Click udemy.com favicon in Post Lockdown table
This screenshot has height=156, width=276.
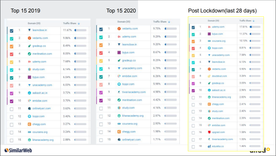coord(209,27)
